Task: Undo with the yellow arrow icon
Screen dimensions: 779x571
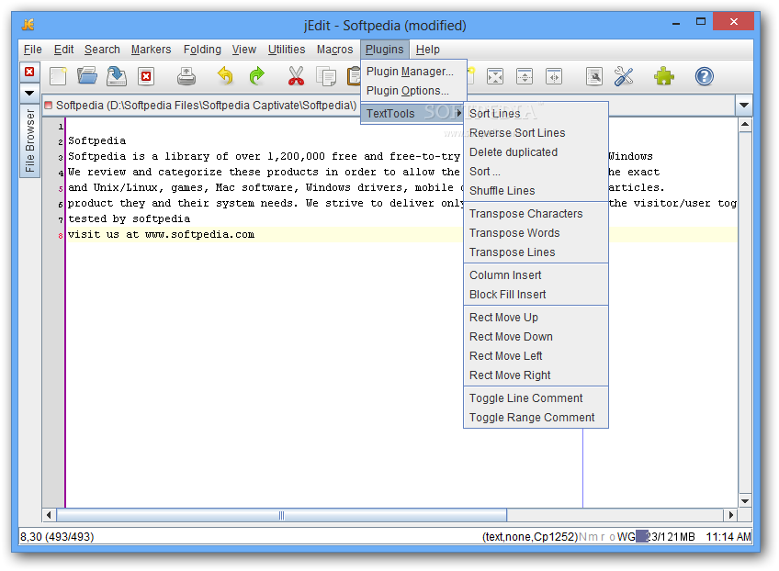Action: pos(226,76)
